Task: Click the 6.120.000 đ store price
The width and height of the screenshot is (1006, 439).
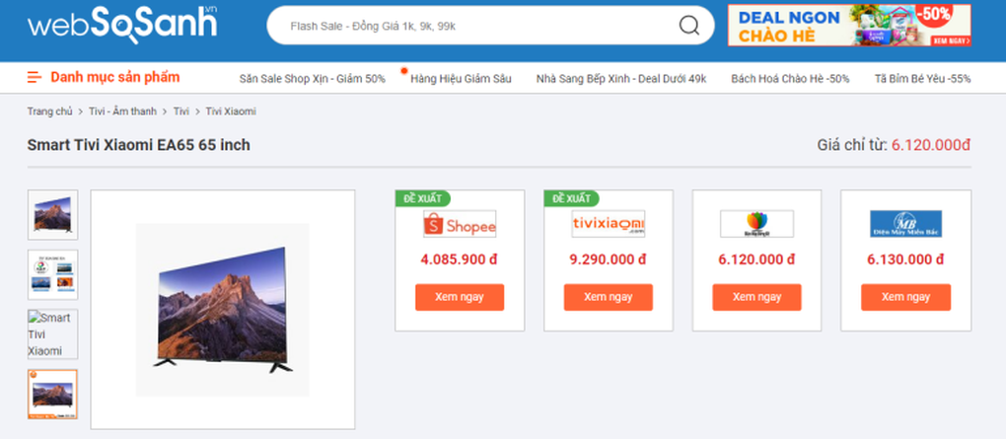Action: click(757, 259)
